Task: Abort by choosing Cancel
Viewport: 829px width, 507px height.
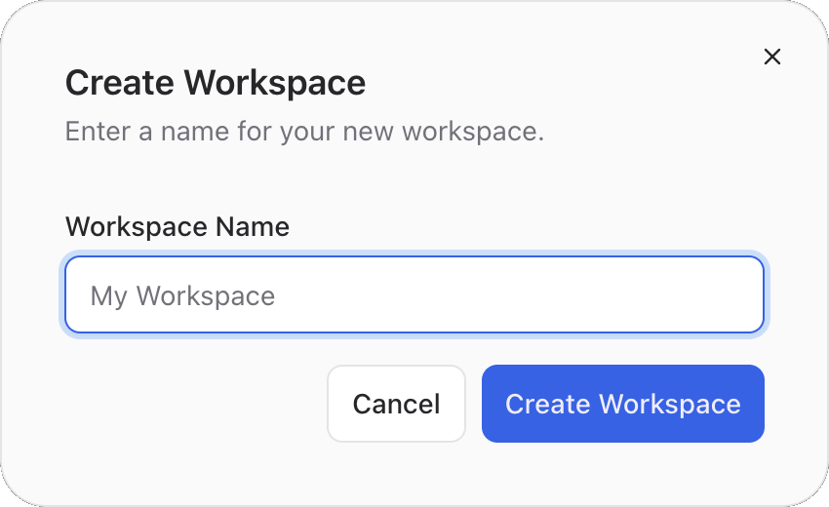Action: coord(397,404)
